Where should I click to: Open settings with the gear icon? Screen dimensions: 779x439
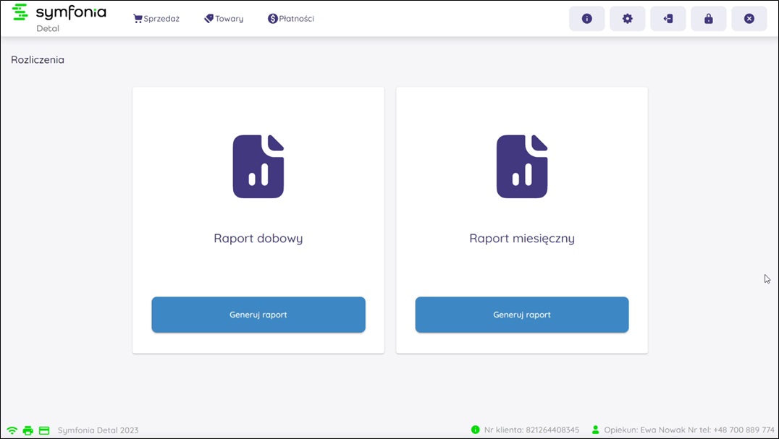coord(628,19)
